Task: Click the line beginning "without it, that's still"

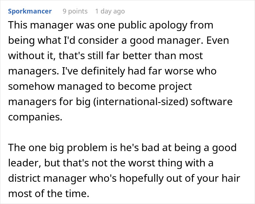Action: click(105, 56)
